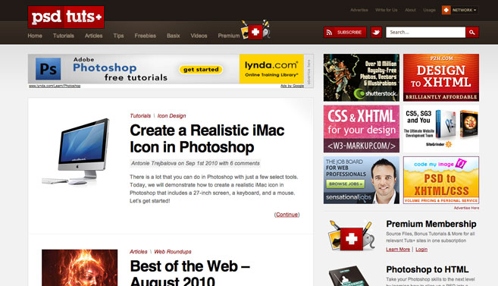Screen dimensions: 498x286
Task: Open the Ads by Google link
Action: pos(292,86)
